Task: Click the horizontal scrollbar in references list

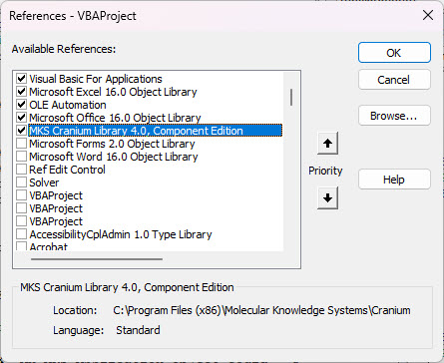Action: (97, 259)
